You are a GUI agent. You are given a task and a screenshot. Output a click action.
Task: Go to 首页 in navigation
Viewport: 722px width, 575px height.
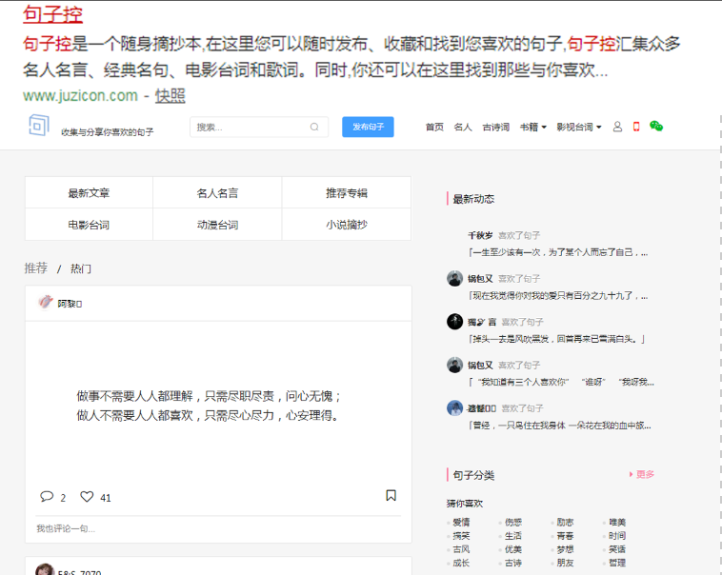click(434, 127)
